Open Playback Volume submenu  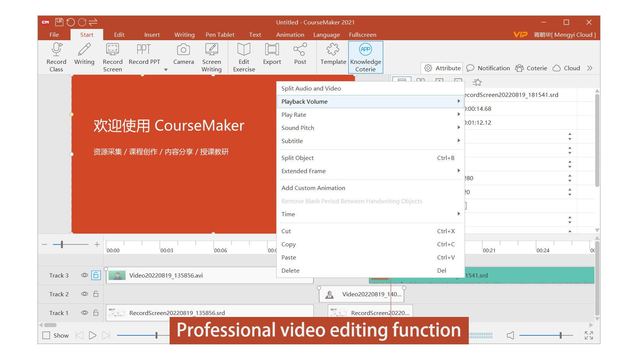click(x=370, y=101)
